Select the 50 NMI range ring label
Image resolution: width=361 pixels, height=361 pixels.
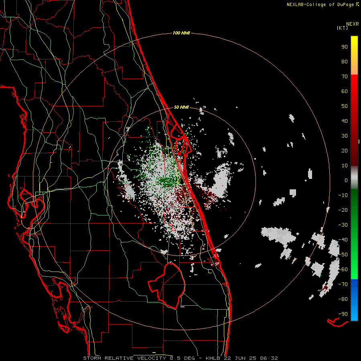[181, 107]
